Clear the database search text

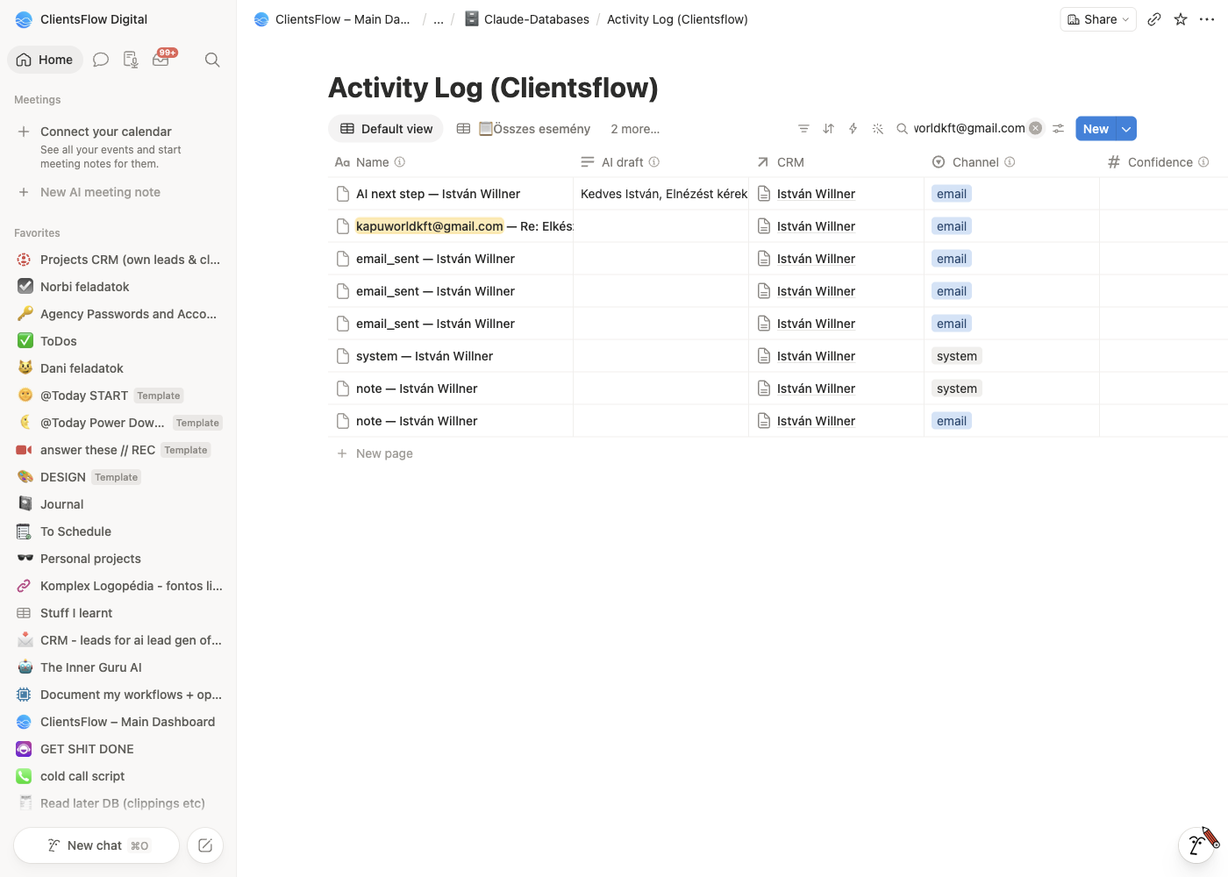1036,128
